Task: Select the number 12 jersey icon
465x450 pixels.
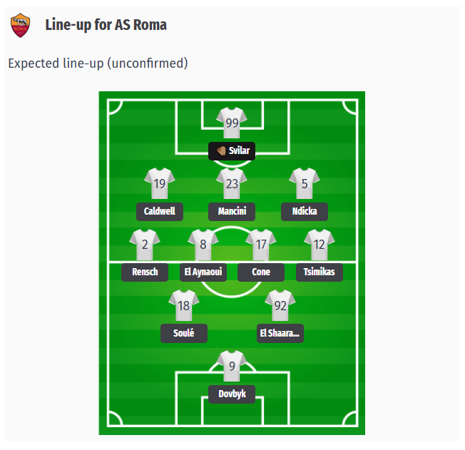Action: pyautogui.click(x=320, y=245)
